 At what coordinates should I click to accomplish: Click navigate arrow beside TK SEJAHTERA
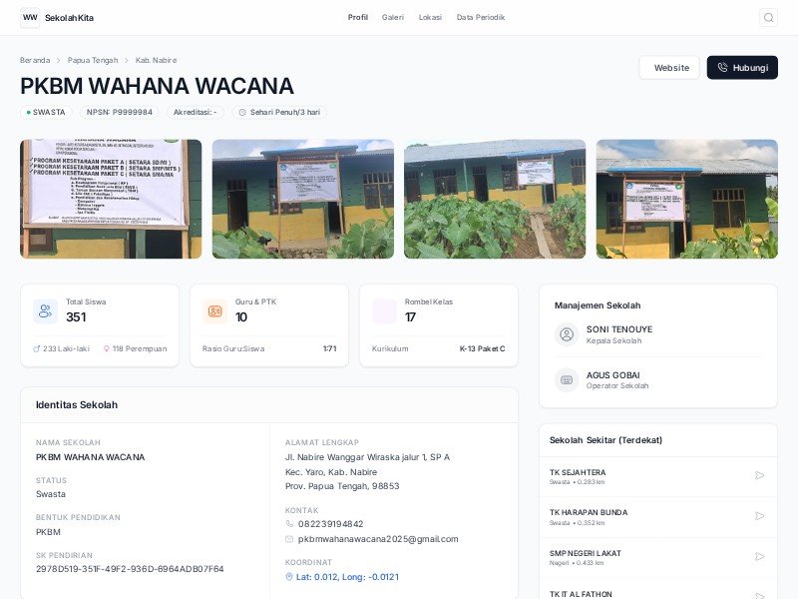click(x=759, y=475)
